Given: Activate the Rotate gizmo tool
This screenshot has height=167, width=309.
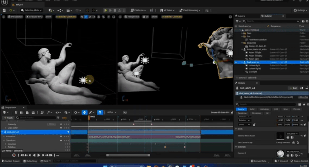Looking at the screenshot, I should [90, 17].
